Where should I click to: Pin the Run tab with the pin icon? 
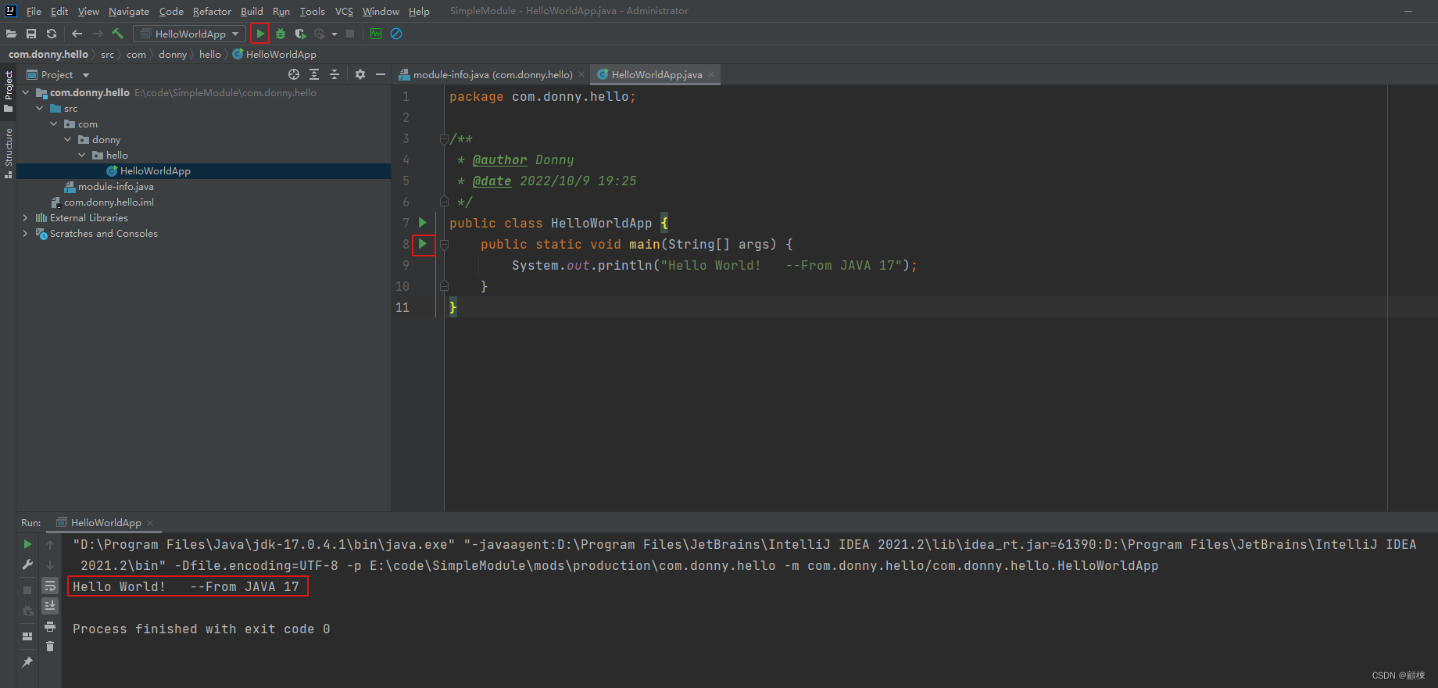(x=27, y=662)
